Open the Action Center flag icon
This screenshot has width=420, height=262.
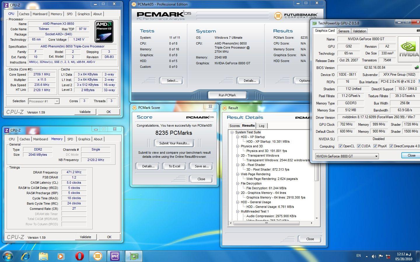381,256
